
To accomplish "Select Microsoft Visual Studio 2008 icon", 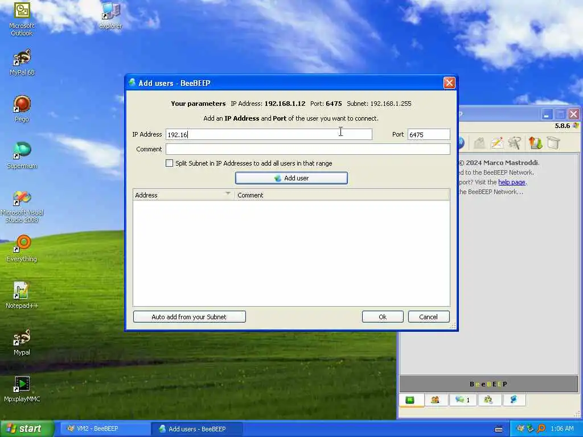I will 22,206.
